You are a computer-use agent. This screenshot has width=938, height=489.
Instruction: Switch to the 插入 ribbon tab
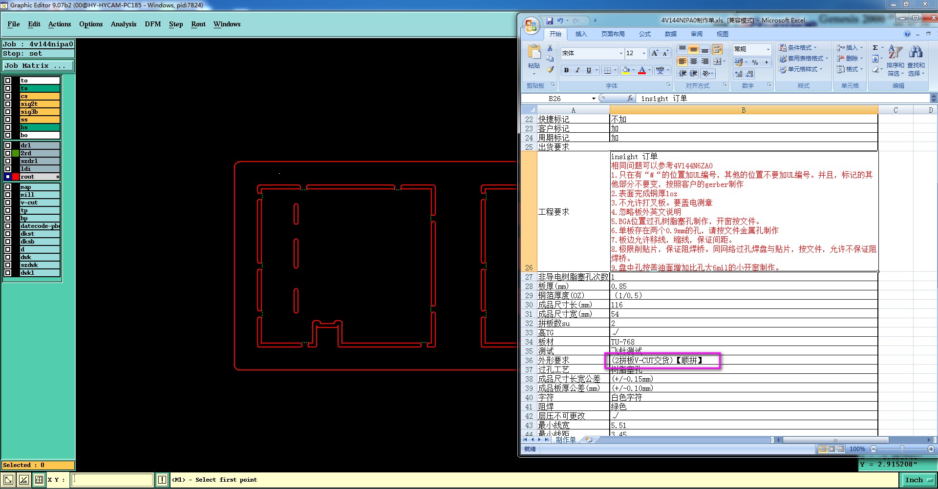581,34
